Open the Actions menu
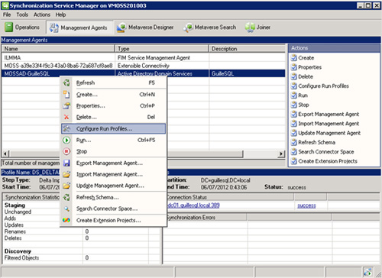382x278 pixels. click(x=42, y=15)
